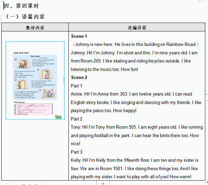The image size is (208, 185).
Task: Click the 'Part 1' label
Action: click(77, 86)
